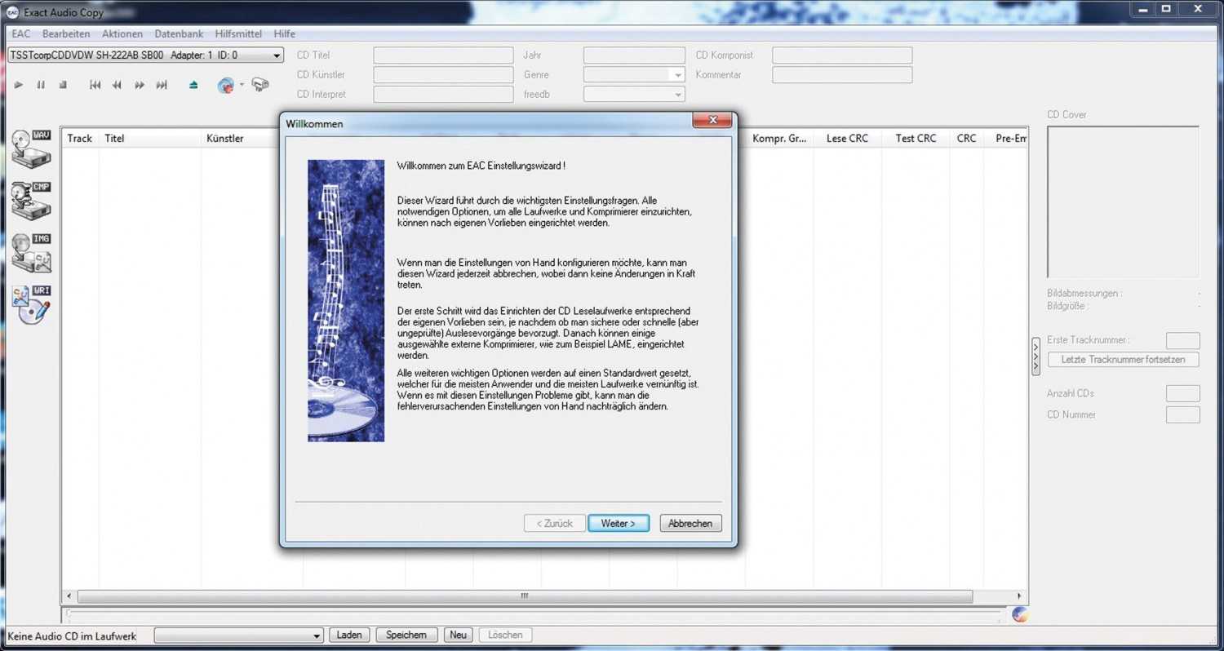1224x651 pixels.
Task: Click the WRI write CD icon
Action: click(32, 305)
